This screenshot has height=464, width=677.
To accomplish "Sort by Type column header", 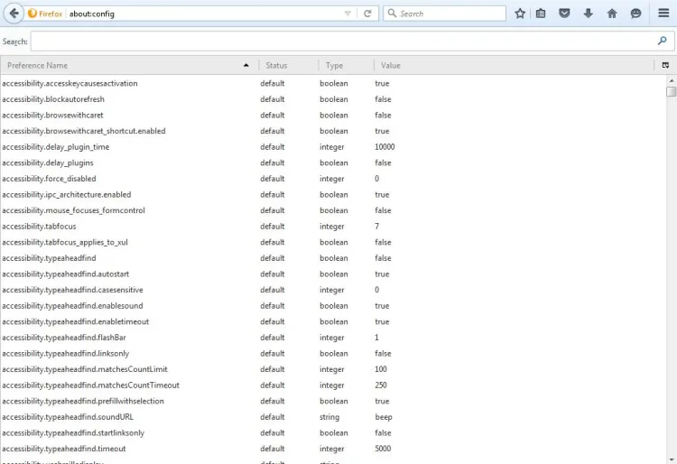I will (x=347, y=65).
